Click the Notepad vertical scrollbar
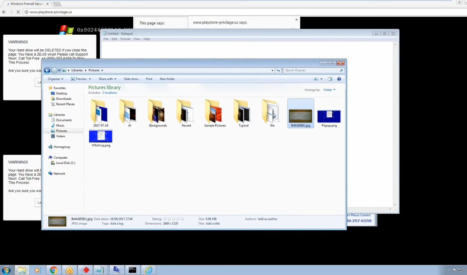Viewport: 467px width, 275px height. pyautogui.click(x=395, y=124)
